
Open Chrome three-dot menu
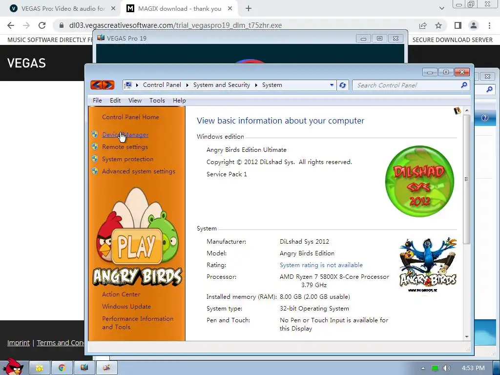(489, 25)
